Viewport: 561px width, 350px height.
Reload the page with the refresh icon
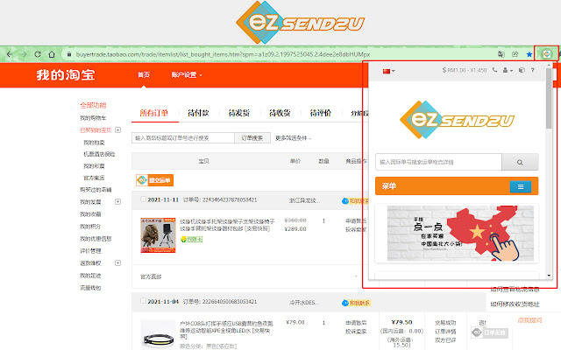tap(38, 54)
